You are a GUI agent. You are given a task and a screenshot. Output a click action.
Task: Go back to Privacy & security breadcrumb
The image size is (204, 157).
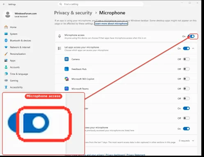[x=73, y=13]
